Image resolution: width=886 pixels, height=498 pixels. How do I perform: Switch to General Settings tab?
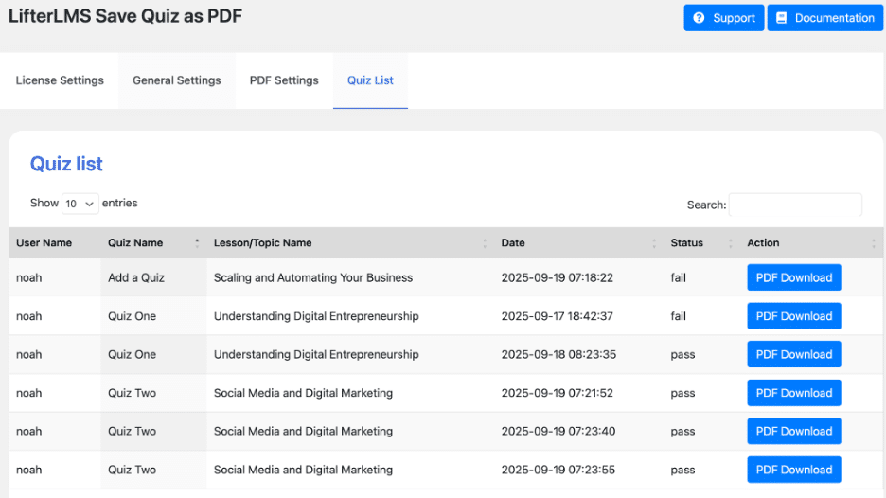(177, 80)
